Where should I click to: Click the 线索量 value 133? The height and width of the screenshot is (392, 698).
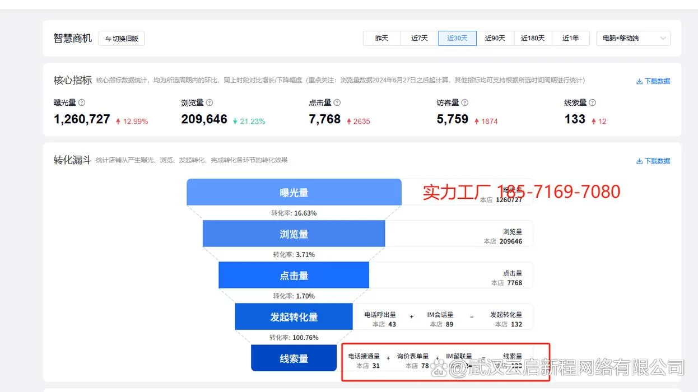click(x=575, y=119)
